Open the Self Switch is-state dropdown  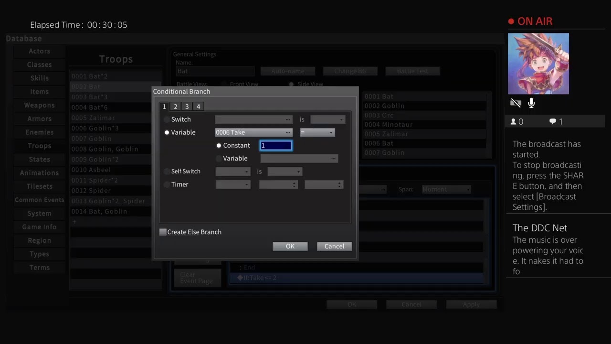pos(285,171)
